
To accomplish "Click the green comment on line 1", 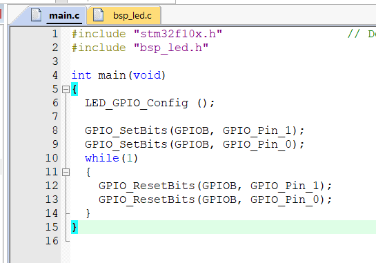I will pos(362,34).
